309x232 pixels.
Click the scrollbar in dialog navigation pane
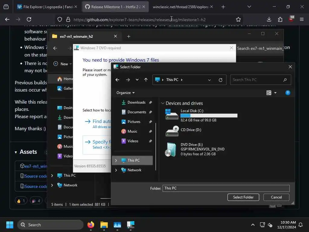point(156,147)
